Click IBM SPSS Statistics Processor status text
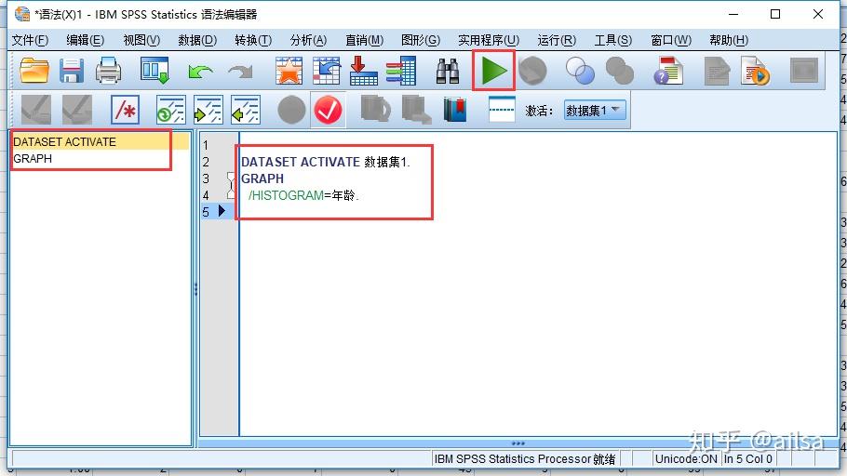The image size is (847, 476). [525, 458]
